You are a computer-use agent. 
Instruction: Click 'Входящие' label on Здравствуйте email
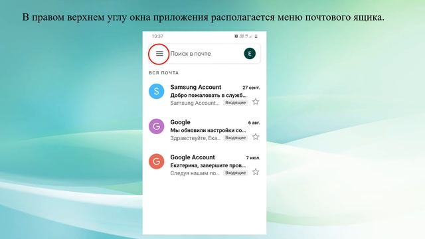coord(235,137)
